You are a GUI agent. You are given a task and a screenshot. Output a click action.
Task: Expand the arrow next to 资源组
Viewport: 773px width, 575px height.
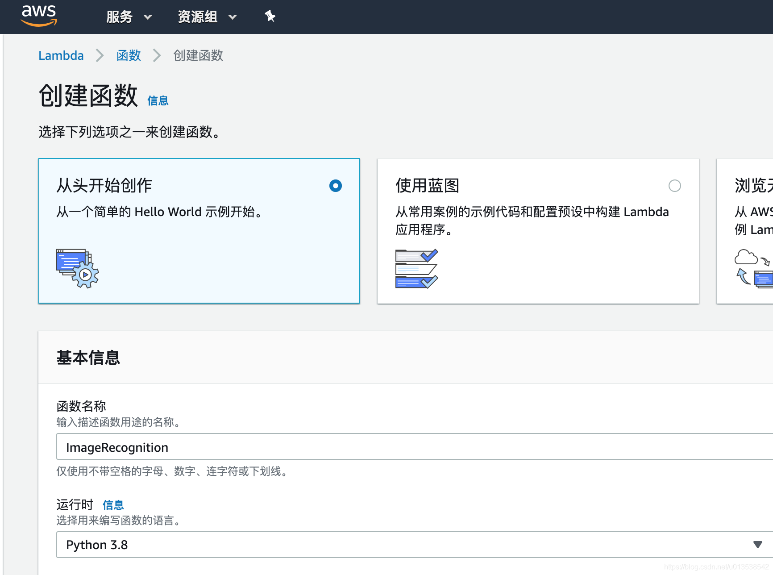233,17
